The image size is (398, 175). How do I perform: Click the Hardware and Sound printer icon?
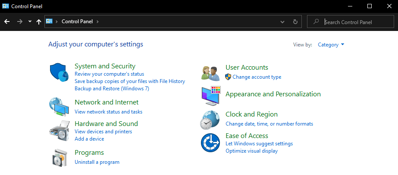(x=59, y=131)
